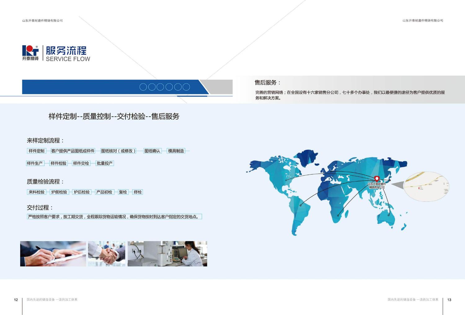Click the 复检 step box
Viewport: 465px width, 315px height.
point(123,192)
